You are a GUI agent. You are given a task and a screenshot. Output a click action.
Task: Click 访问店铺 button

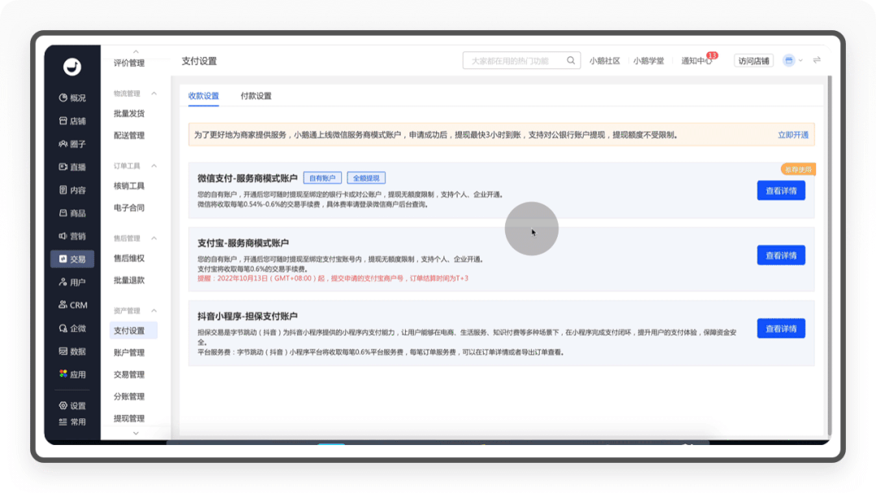tap(753, 60)
